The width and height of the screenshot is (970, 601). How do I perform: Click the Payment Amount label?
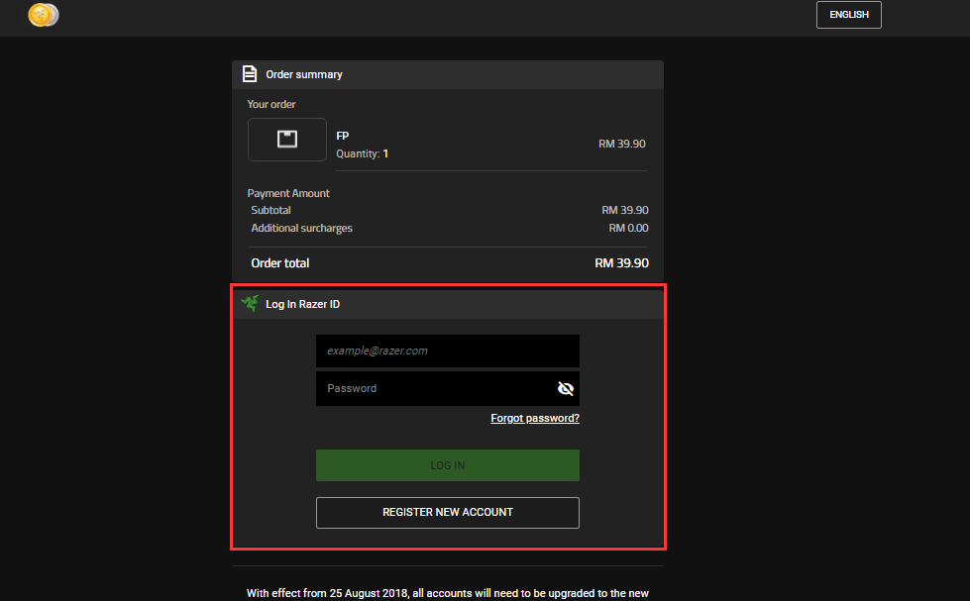pos(288,193)
